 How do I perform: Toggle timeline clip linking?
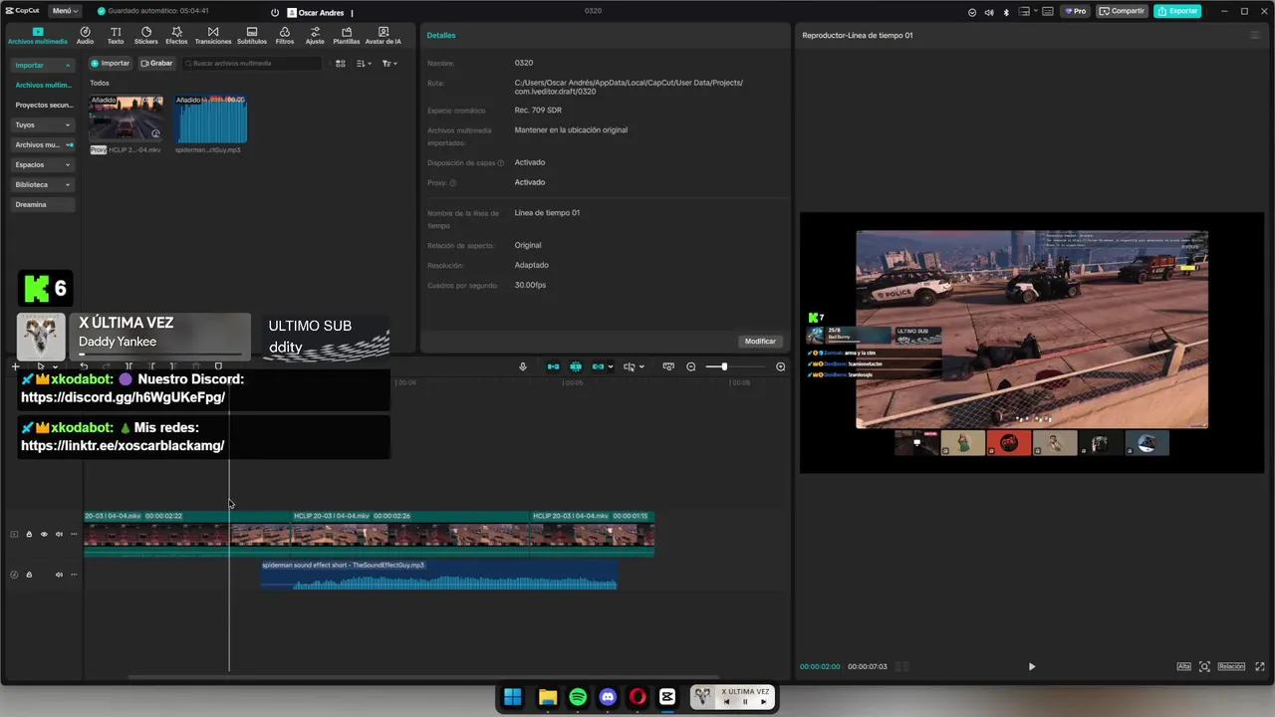pos(598,366)
